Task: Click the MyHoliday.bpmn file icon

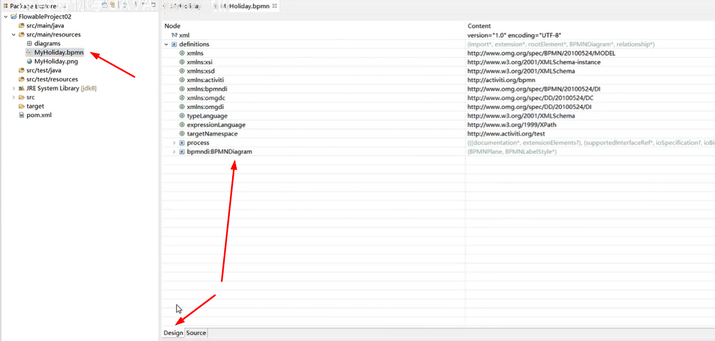Action: (x=29, y=52)
